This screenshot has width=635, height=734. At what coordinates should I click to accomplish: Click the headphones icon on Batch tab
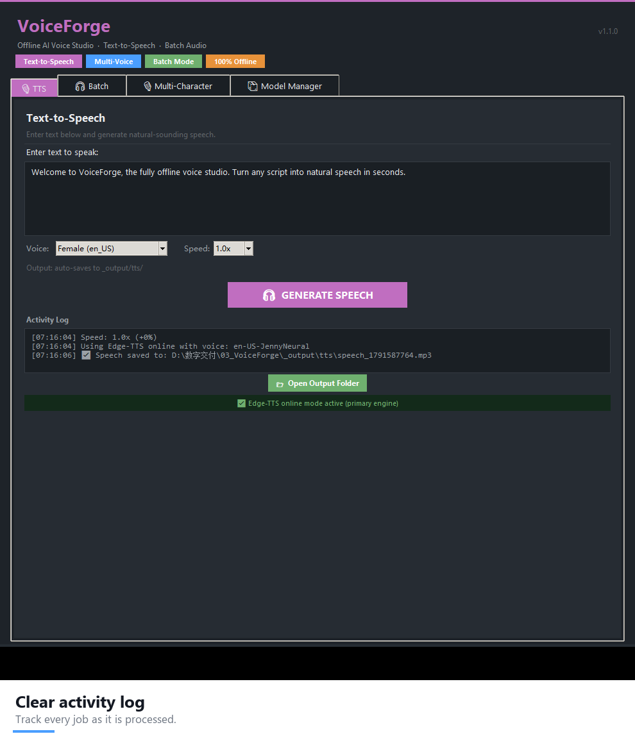pyautogui.click(x=80, y=86)
